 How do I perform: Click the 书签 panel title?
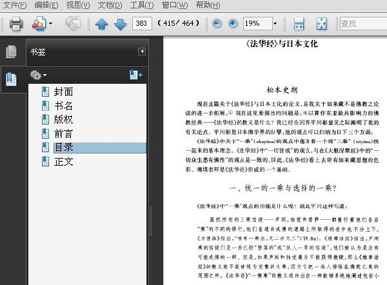[38, 52]
